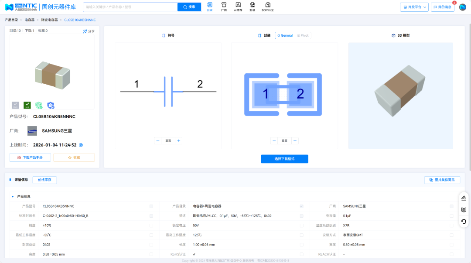Viewport: 471px width, 263px height.
Task: Switch package view to Pivot
Action: click(303, 35)
